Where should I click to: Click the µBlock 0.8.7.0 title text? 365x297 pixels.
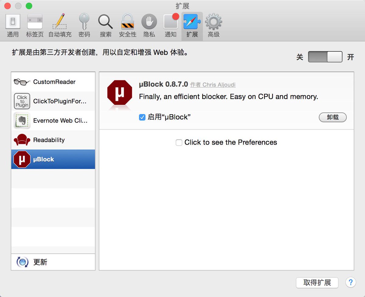(x=163, y=84)
